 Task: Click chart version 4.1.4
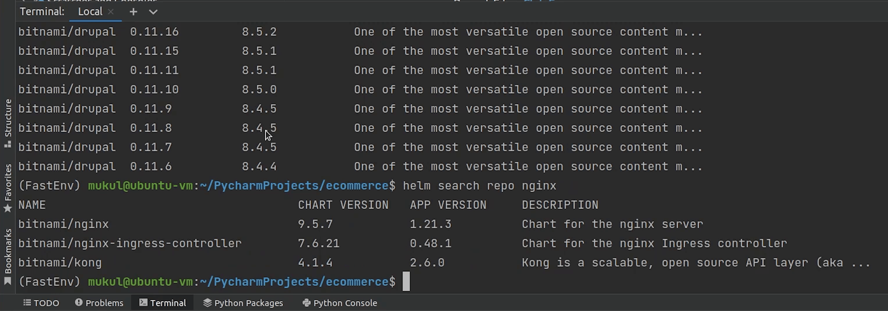click(315, 263)
